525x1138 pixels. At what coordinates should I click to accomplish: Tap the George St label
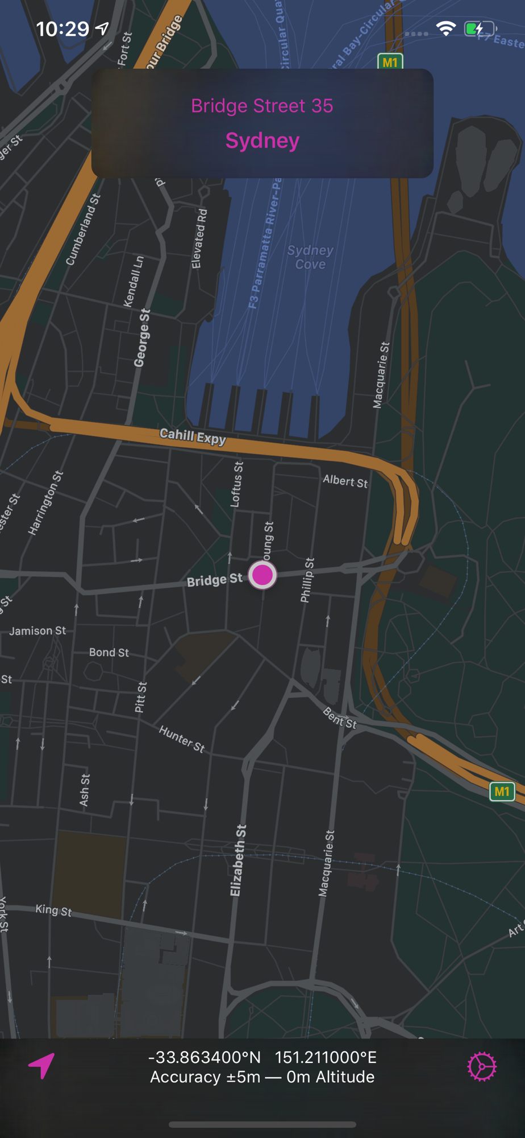pos(143,337)
